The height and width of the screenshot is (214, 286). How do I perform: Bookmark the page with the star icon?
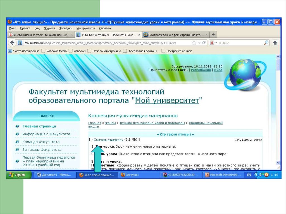pyautogui.click(x=194, y=43)
